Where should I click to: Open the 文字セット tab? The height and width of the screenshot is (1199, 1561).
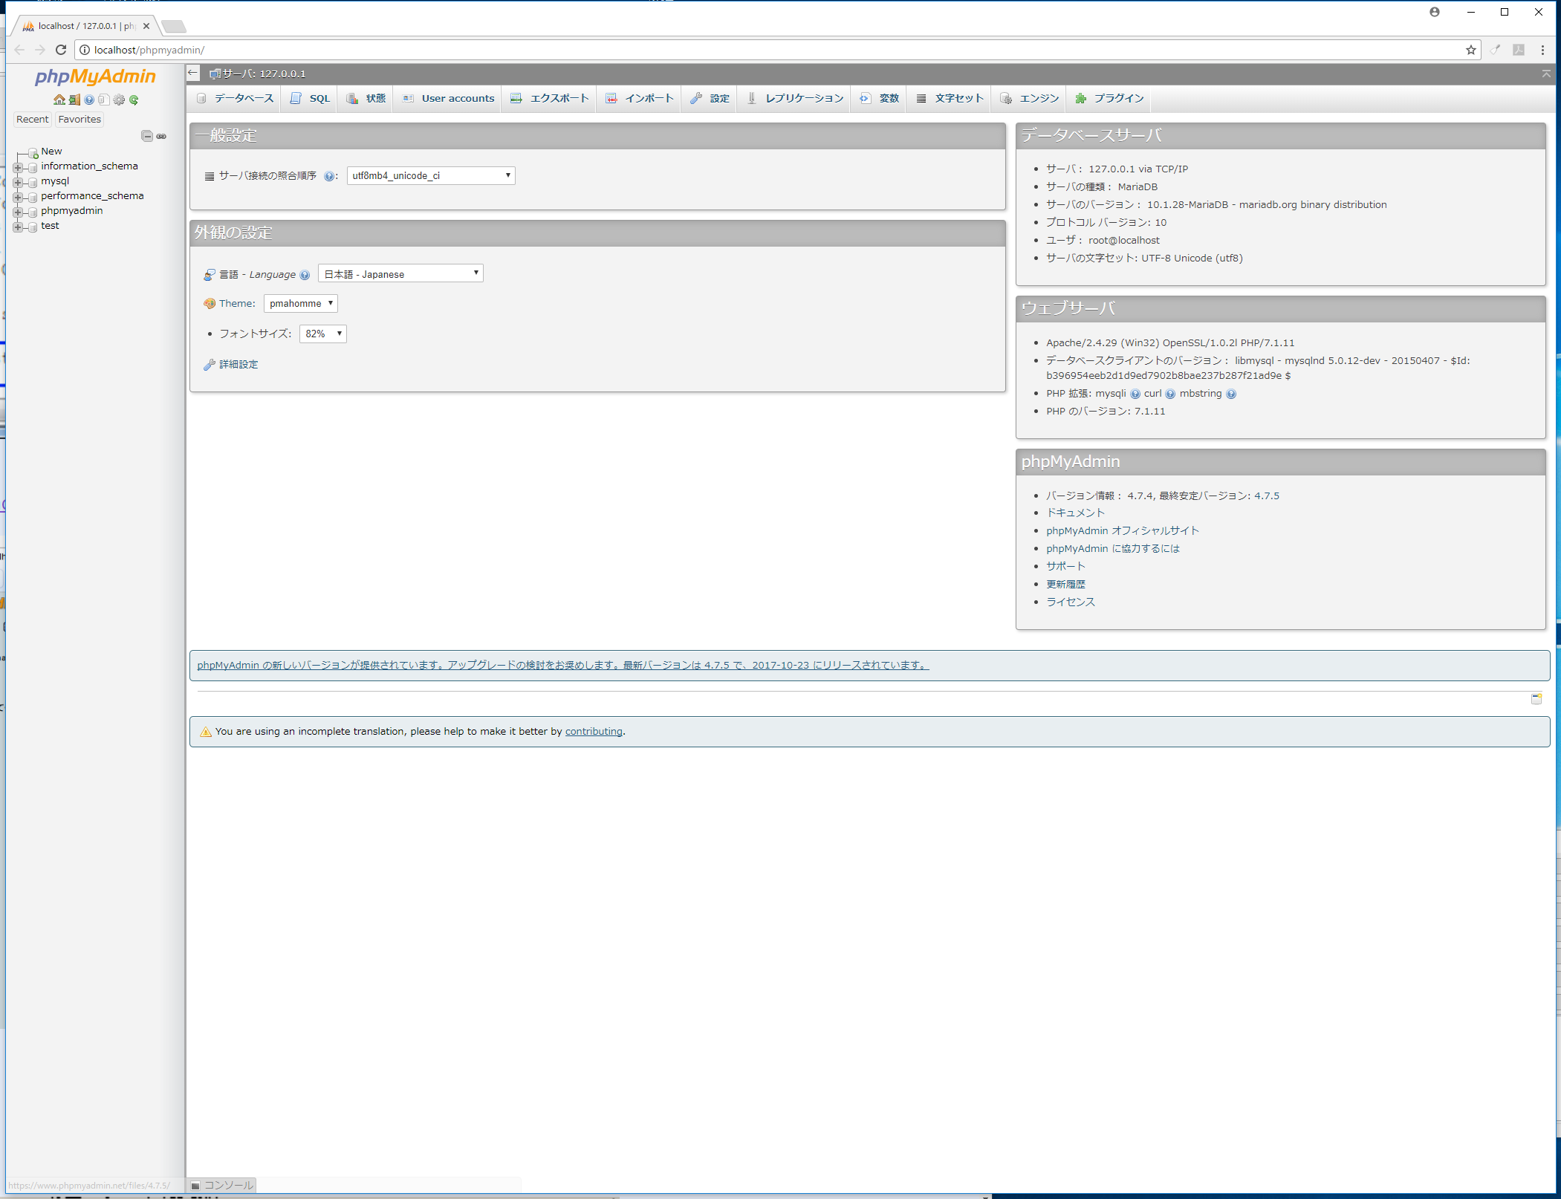[950, 99]
